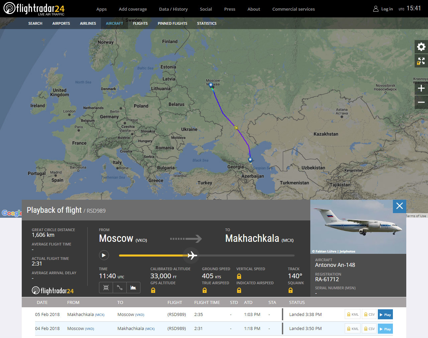Click the Flightradar24 logo in playback panel
428x338 pixels.
pyautogui.click(x=53, y=291)
